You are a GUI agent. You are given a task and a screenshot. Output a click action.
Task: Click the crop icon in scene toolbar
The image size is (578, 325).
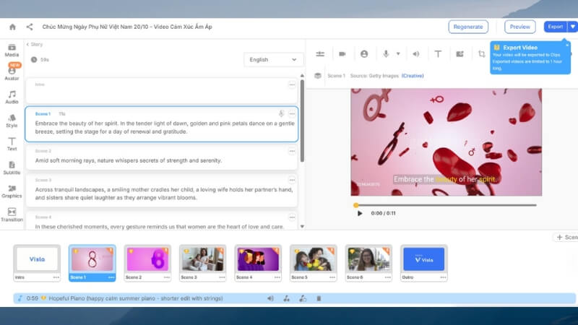click(x=482, y=54)
